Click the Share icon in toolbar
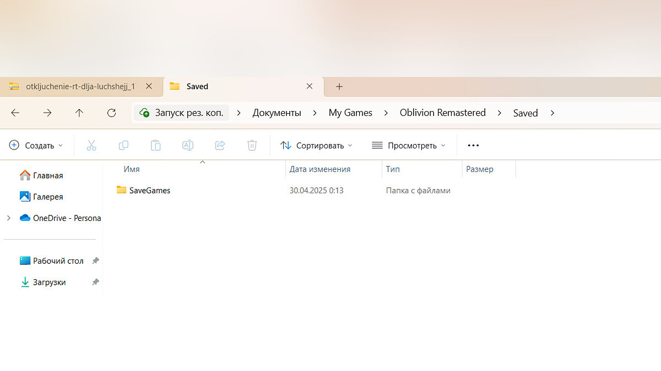661x371 pixels. 220,145
